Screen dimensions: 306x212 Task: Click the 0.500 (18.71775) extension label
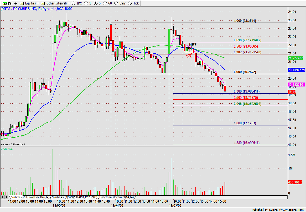click(246, 98)
